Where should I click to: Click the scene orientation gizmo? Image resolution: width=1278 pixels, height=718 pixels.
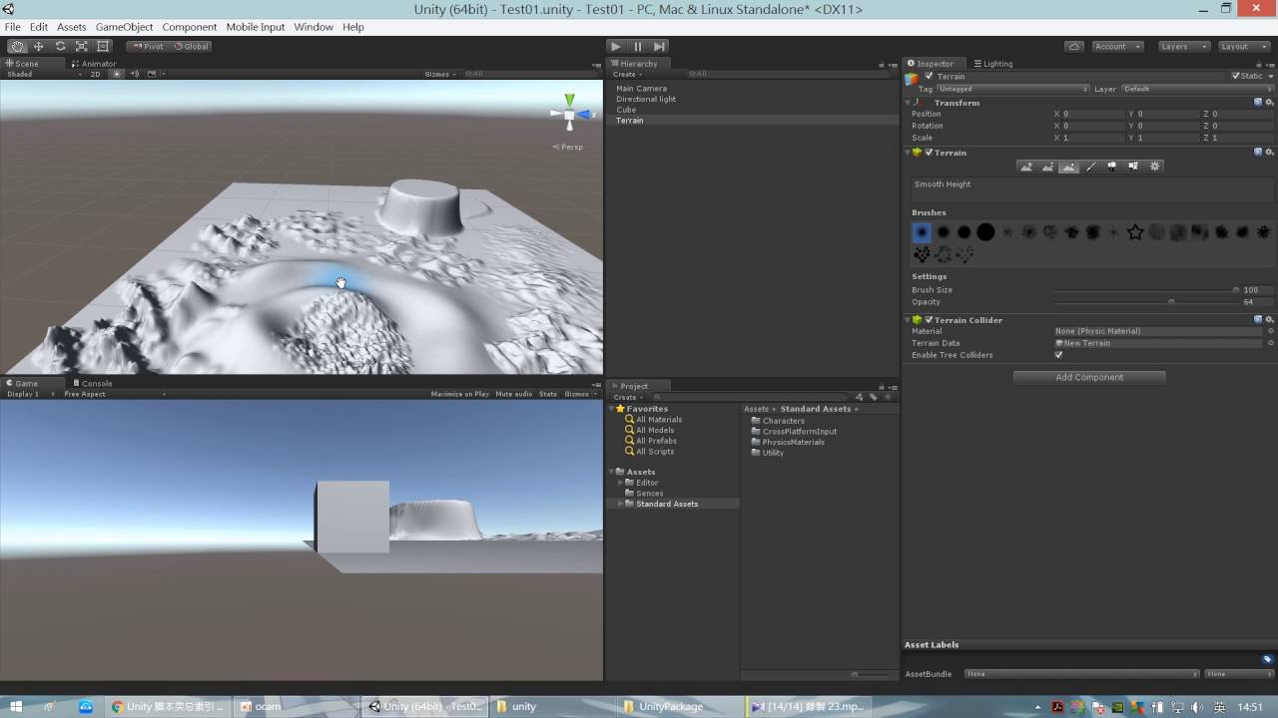coord(569,115)
